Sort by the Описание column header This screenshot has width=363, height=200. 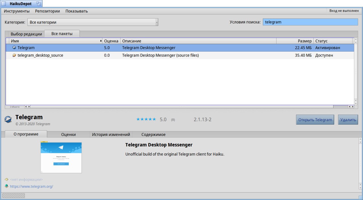point(198,41)
